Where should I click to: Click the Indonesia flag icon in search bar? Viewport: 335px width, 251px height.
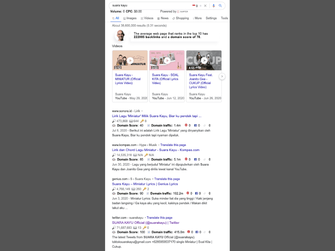[194, 6]
